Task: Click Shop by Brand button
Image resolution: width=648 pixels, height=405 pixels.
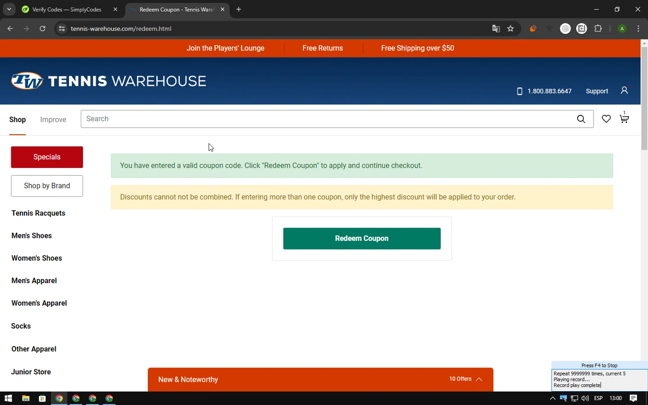Action: pos(47,186)
